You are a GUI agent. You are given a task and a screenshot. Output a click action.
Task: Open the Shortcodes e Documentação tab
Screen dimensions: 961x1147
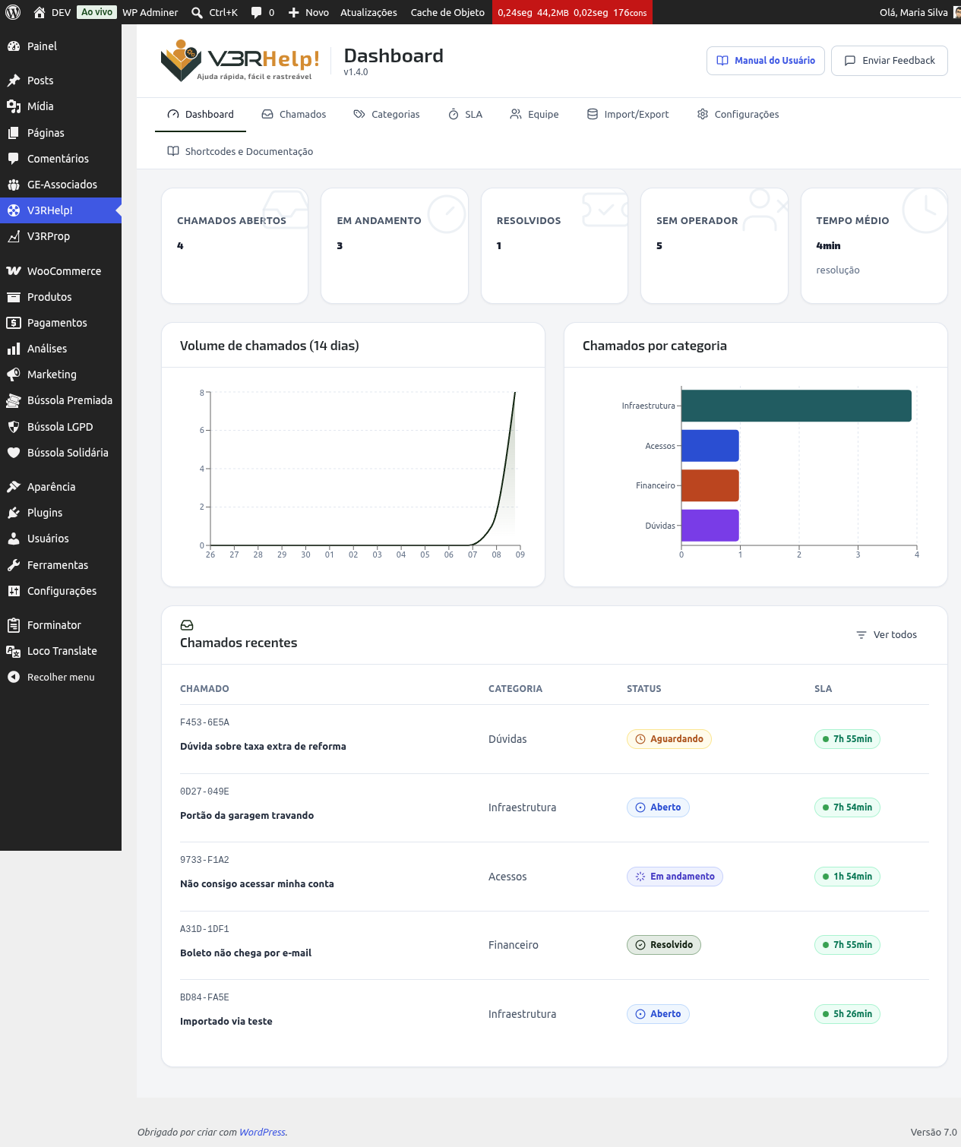tap(240, 151)
